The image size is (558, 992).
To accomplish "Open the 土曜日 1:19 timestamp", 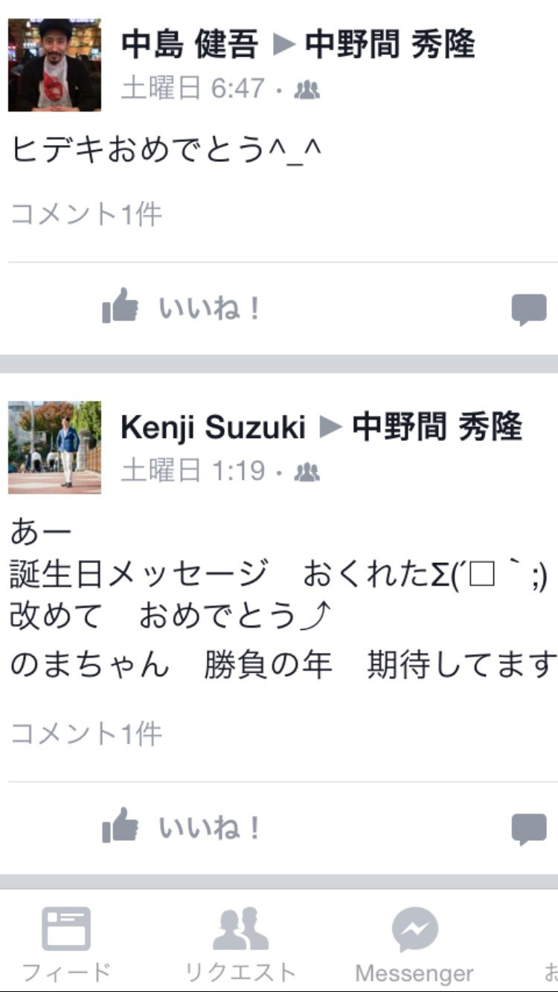I will coord(193,471).
